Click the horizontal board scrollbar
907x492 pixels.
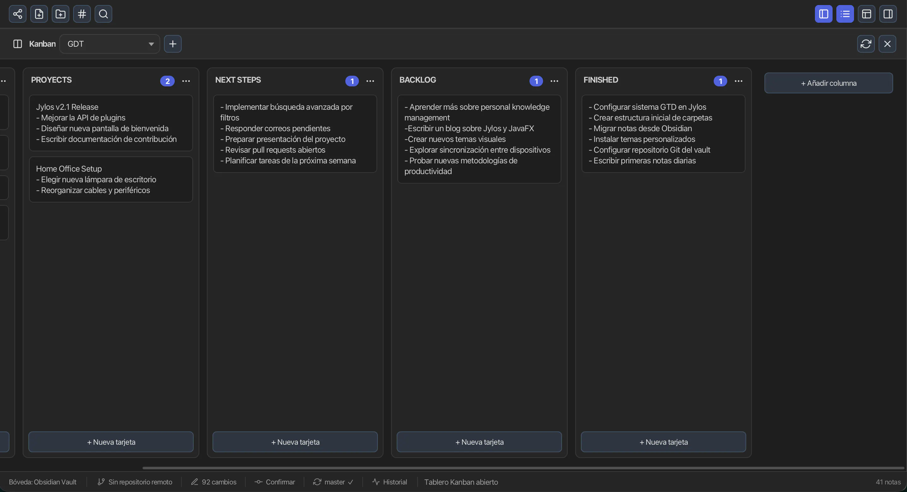pos(523,468)
